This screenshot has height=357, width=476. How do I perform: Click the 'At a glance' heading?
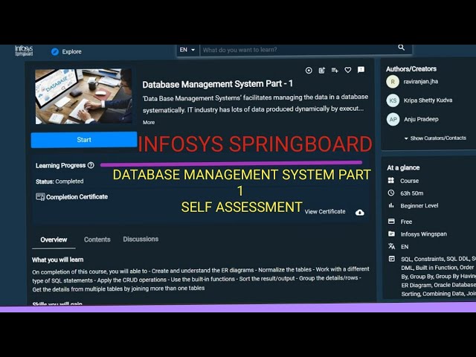point(403,168)
